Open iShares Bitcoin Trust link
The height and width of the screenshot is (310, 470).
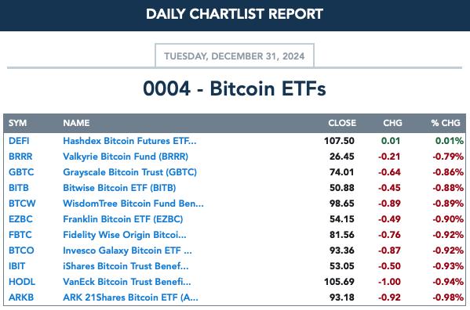[126, 266]
